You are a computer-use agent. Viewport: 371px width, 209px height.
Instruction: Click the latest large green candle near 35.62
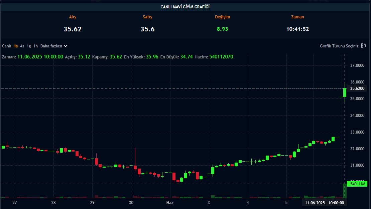[x=345, y=92]
